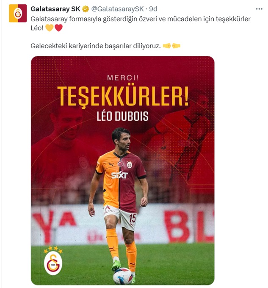Click the TEŞEKKÜRLER! headline in the image
The height and width of the screenshot is (288, 268).
(123, 96)
